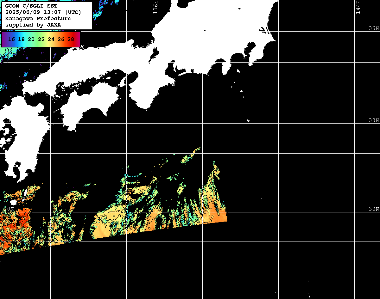Click the 33N latitude label at the right edge

[x=374, y=120]
